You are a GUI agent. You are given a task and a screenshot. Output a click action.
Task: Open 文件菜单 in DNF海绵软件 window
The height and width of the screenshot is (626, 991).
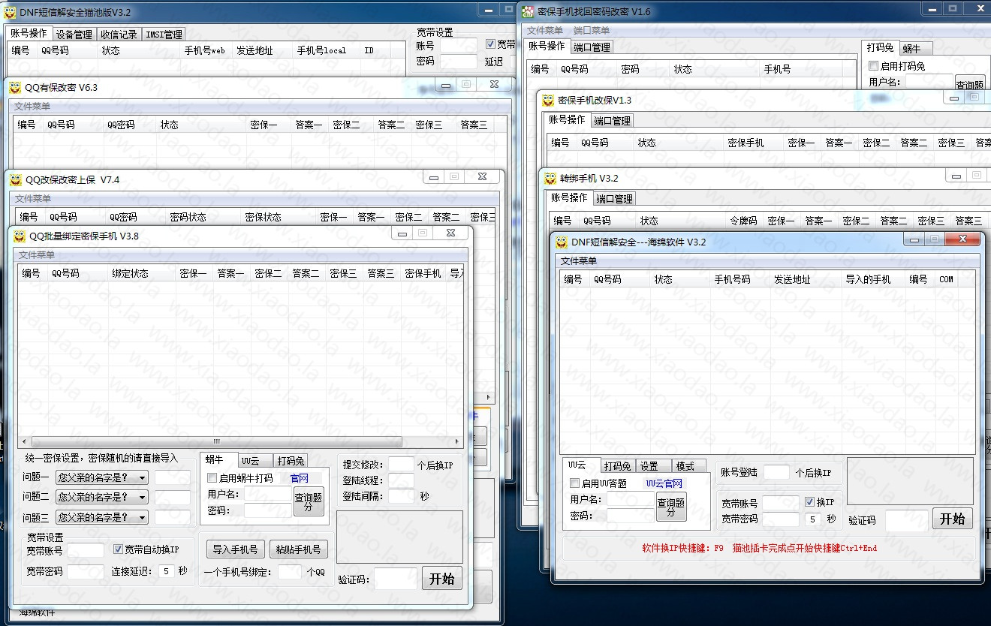[x=579, y=260]
